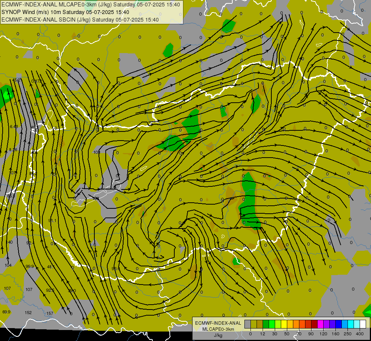Click the legend tick value 160

(x=335, y=334)
